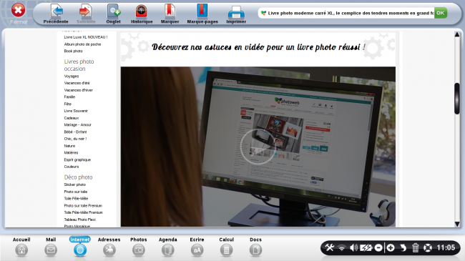
Task: Open the Mariage - Amour link
Action: [78, 125]
